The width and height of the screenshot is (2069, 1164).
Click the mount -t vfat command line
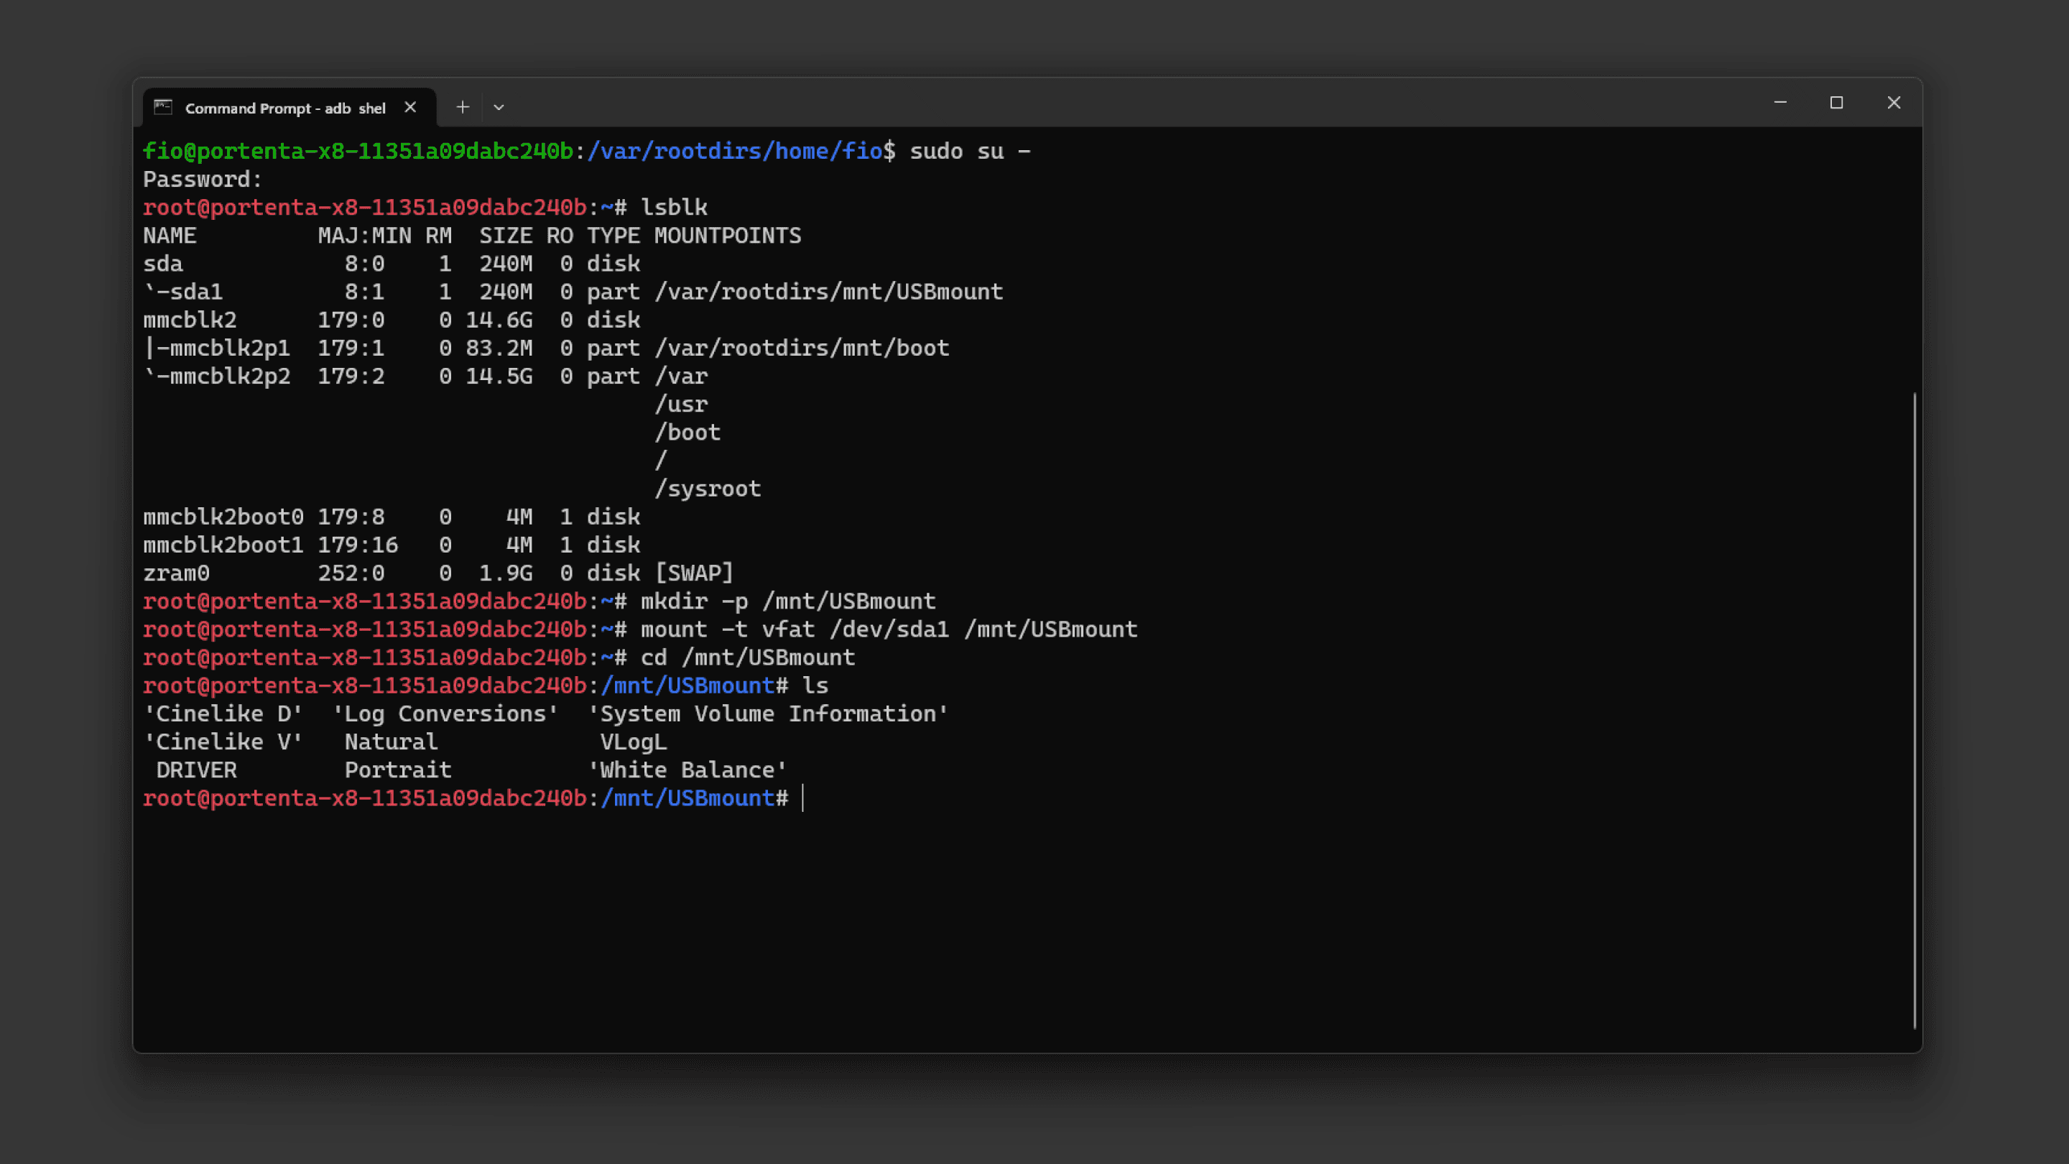tap(889, 629)
